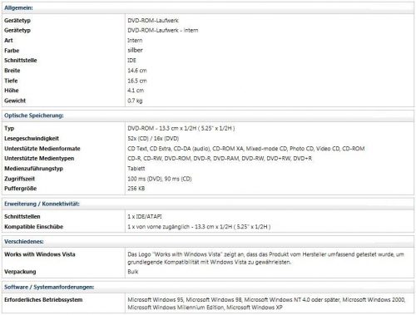Select the 'Intern' value in Art row
Image resolution: width=416 pixels, height=315 pixels.
click(135, 41)
